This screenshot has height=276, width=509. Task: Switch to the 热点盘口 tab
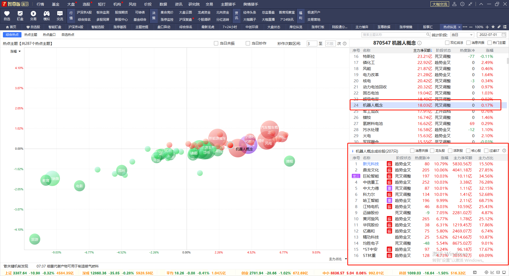click(x=49, y=35)
